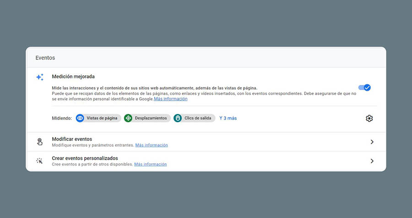
Task: Disable the Medición mejorada toggle switch
Action: 364,87
